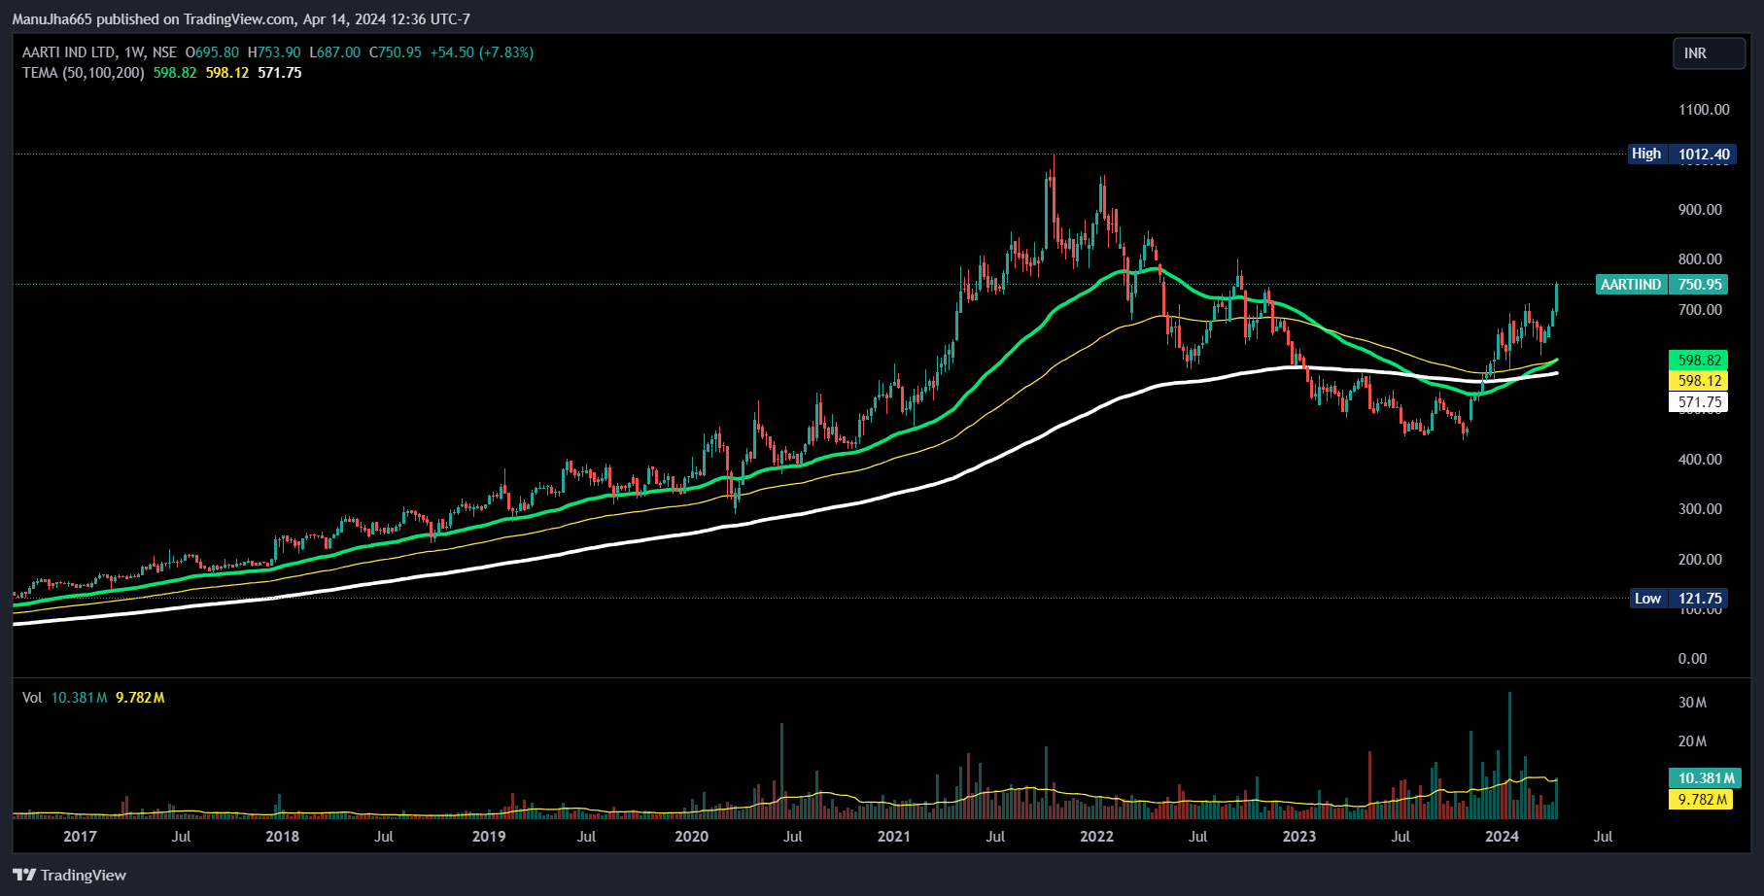Click the TEMA (50,100,200) indicator label
The width and height of the screenshot is (1764, 896).
[x=84, y=73]
